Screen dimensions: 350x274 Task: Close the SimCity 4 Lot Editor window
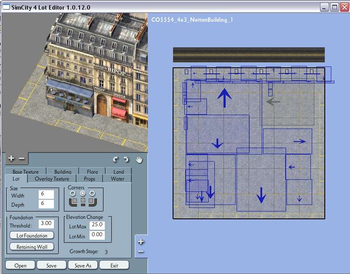pyautogui.click(x=345, y=7)
